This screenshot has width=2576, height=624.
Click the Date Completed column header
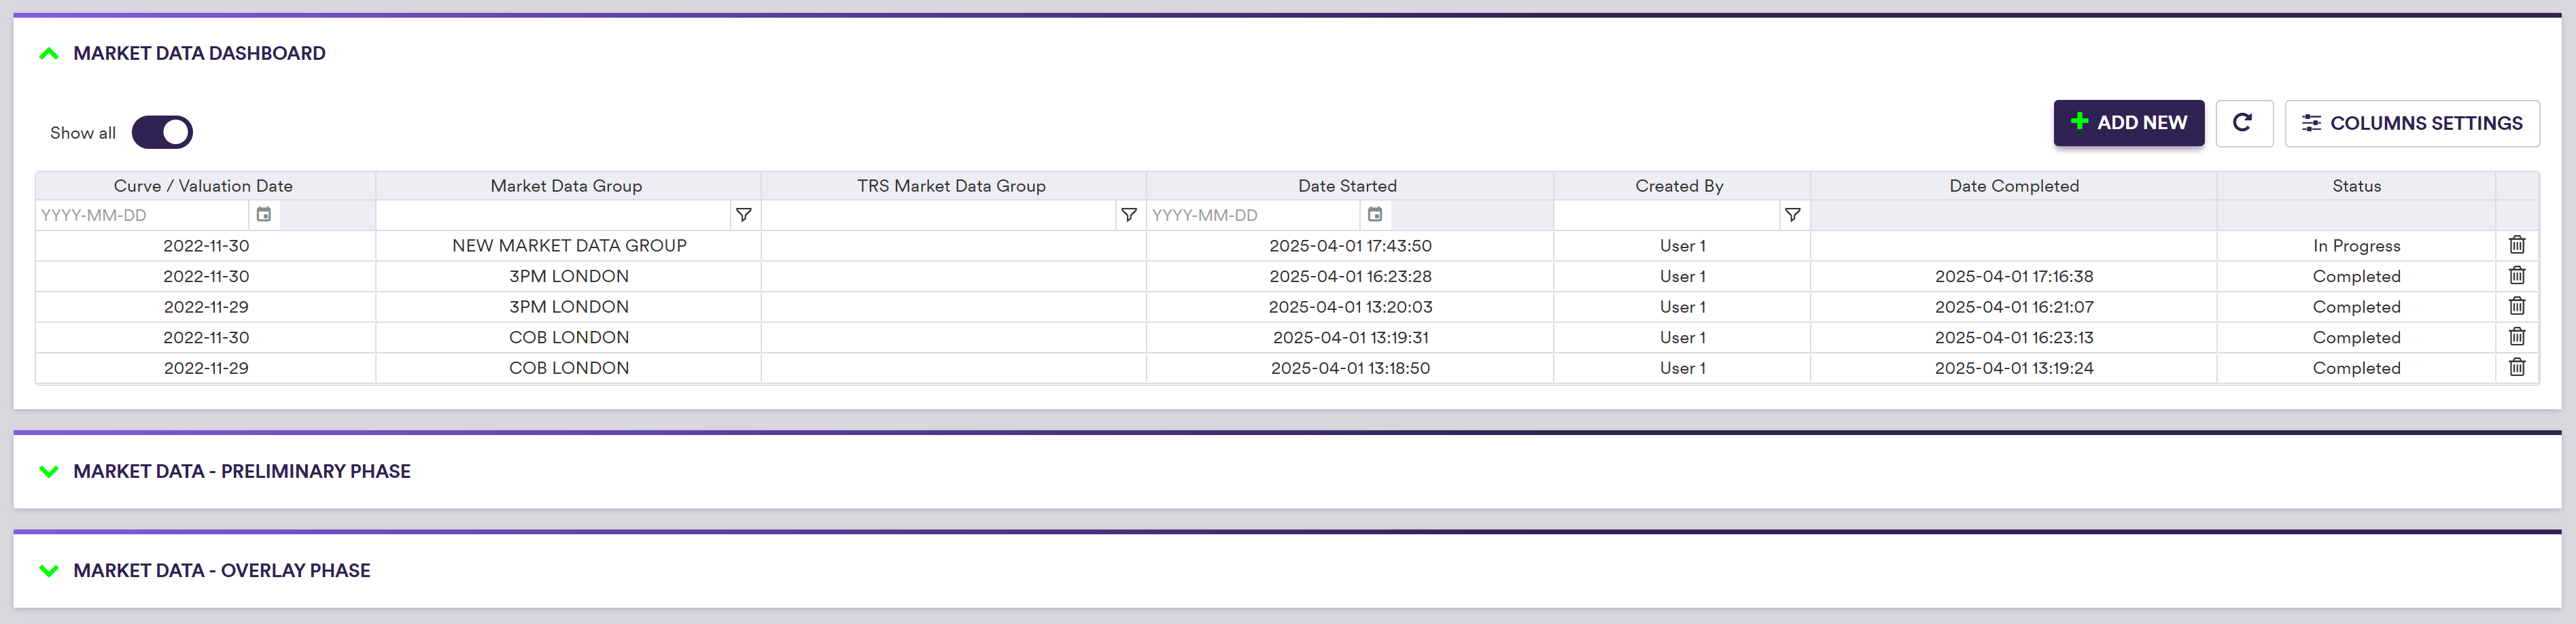click(2013, 186)
